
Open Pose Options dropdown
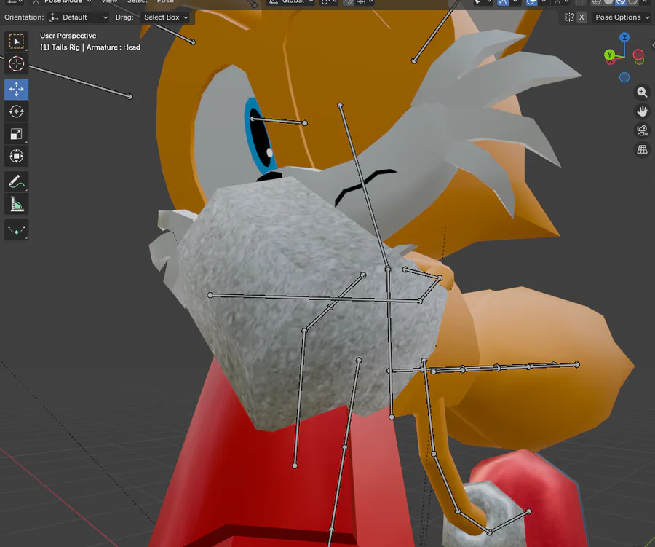622,17
